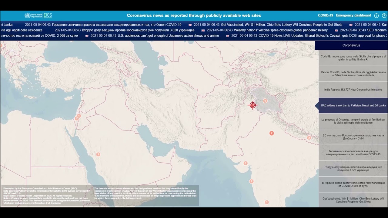Open the Full disclaimer link

[x=54, y=203]
